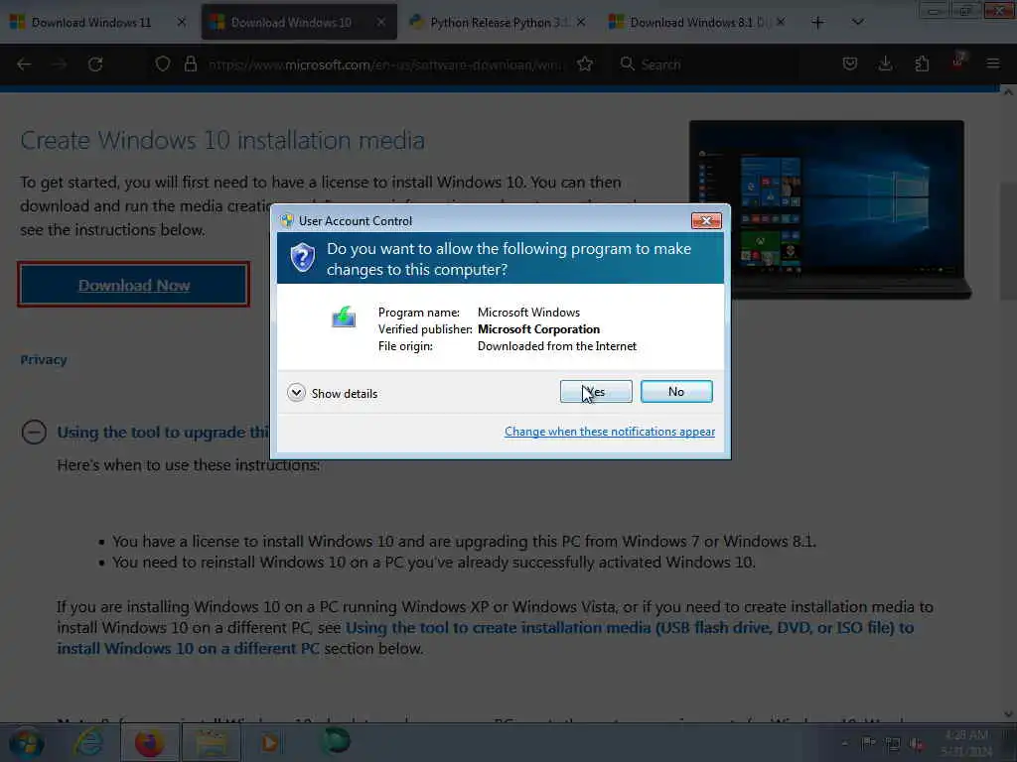The image size is (1017, 762).
Task: Click the green round taskbar icon
Action: pyautogui.click(x=336, y=741)
